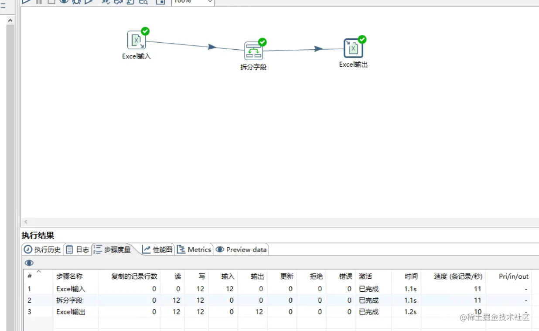Click the hop arrow between Excel输入 and 拆分字段

tap(212, 47)
